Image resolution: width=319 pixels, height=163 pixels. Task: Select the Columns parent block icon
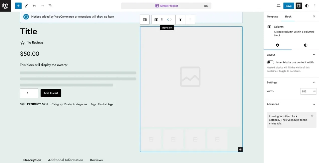point(145,20)
